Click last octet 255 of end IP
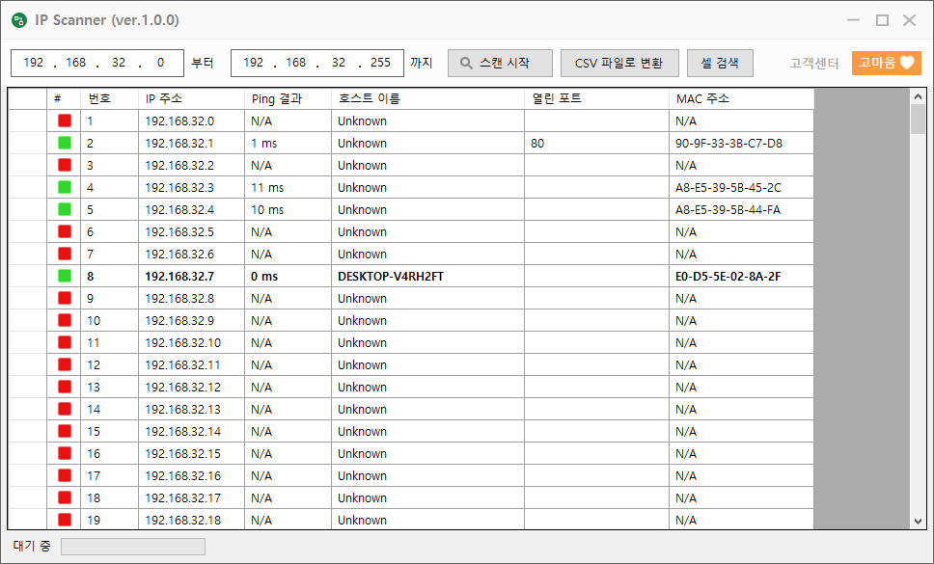 click(380, 63)
